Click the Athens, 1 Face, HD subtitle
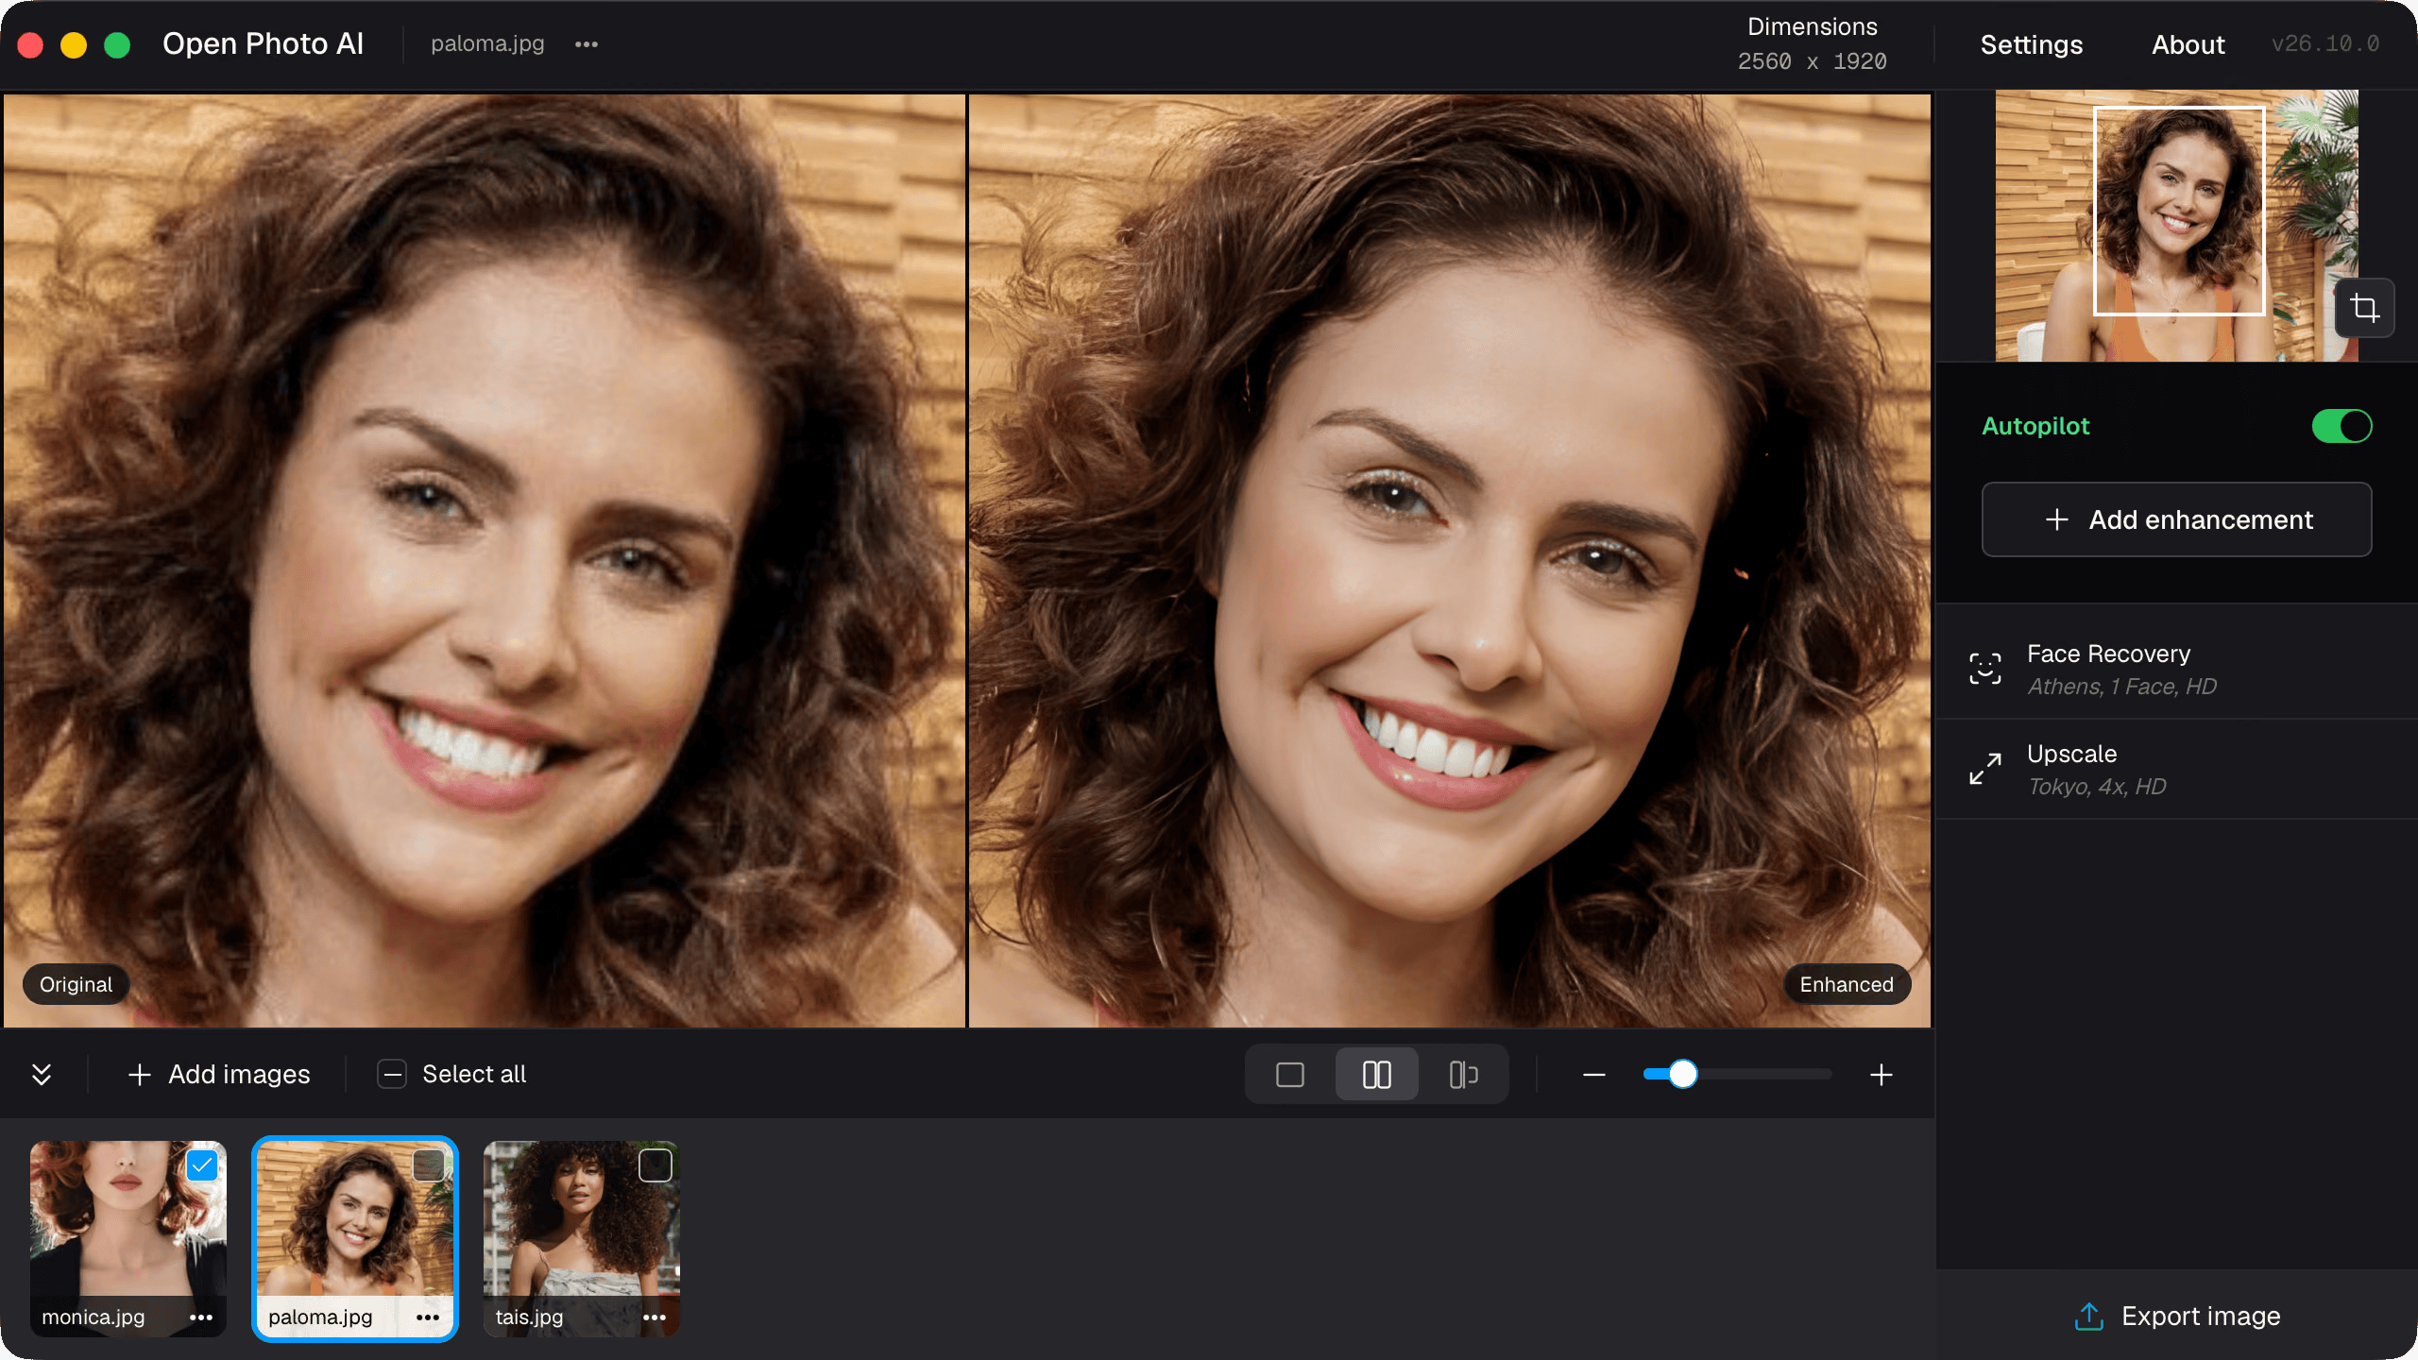 coord(2121,687)
